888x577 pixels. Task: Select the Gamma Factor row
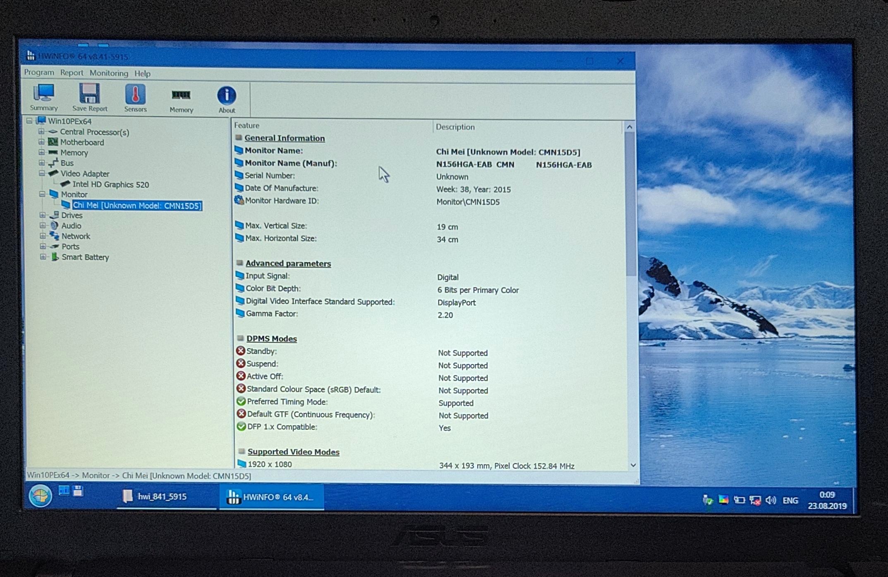click(x=428, y=314)
